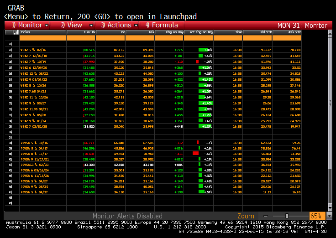Click the zoom slider handle
The width and height of the screenshot is (336, 238).
287,216
